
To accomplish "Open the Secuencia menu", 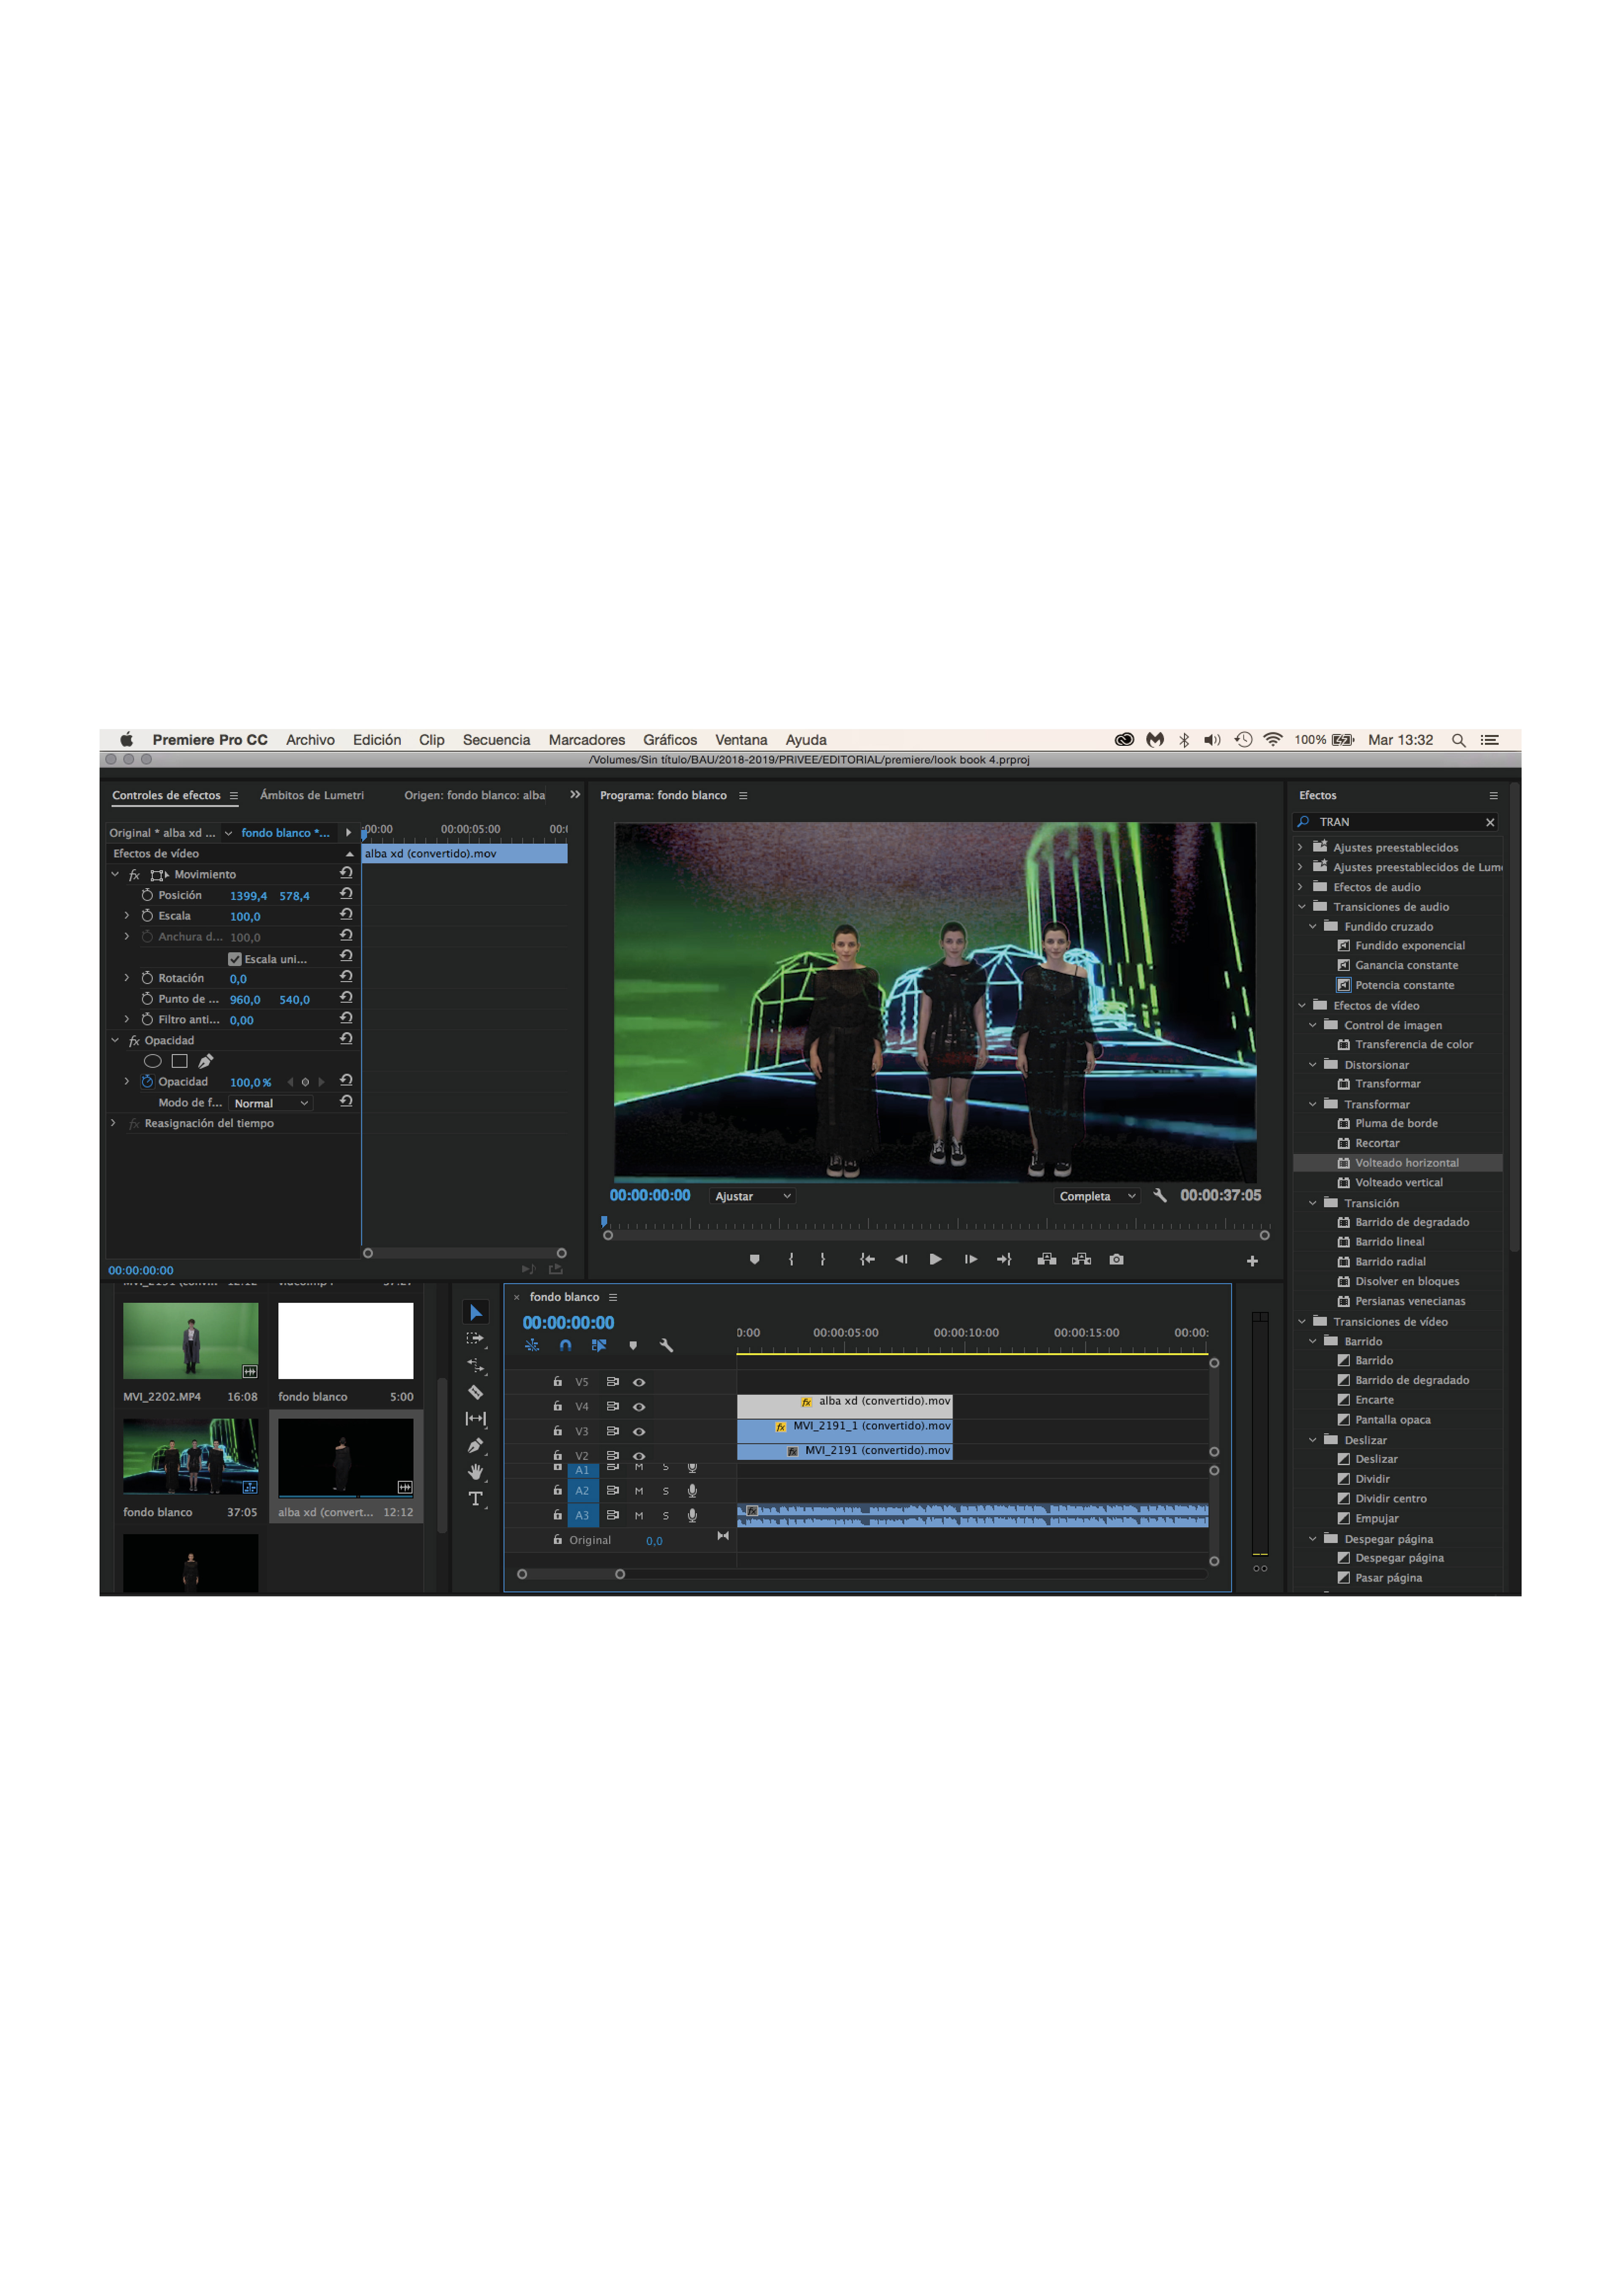I will pyautogui.click(x=496, y=740).
